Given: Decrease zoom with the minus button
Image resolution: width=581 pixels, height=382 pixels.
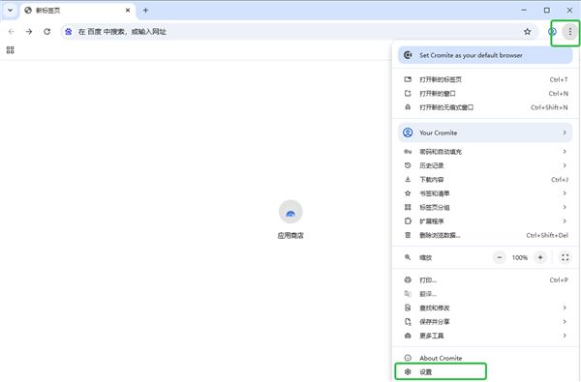Looking at the screenshot, I should [x=499, y=257].
